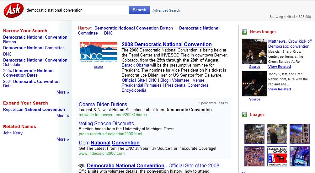Image resolution: width=315 pixels, height=173 pixels.
Task: Open the Presidential Primaries link
Action: point(141,85)
